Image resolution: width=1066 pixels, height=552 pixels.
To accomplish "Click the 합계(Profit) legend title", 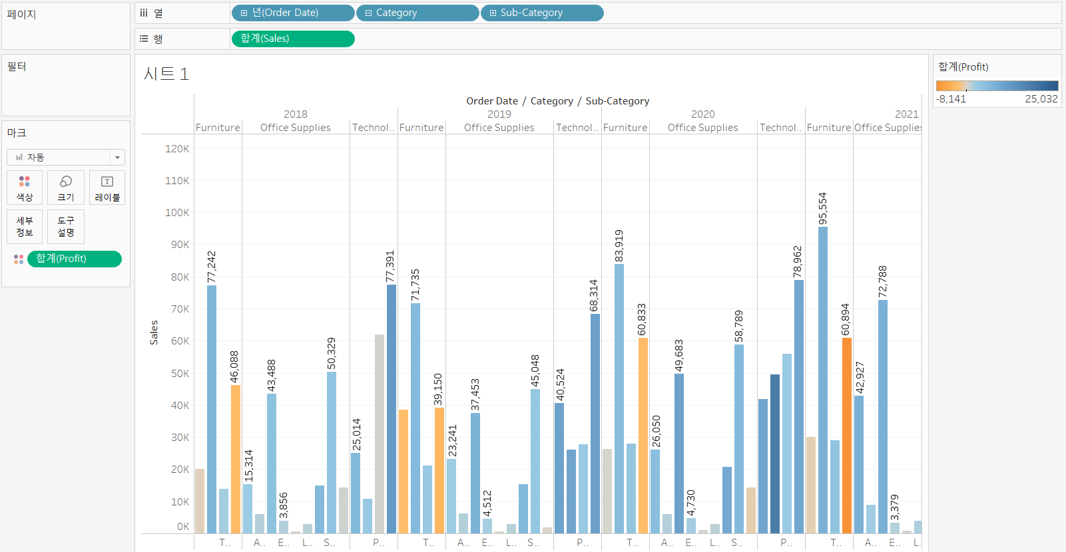I will pyautogui.click(x=963, y=67).
